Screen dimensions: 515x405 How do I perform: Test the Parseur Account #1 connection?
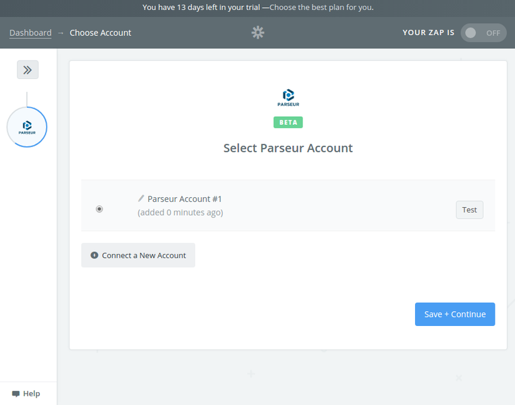tap(469, 210)
